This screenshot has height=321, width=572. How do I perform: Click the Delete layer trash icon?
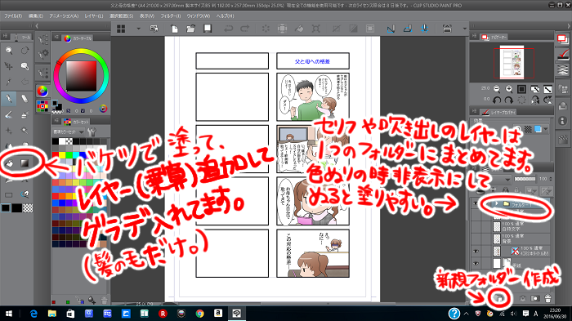548,298
